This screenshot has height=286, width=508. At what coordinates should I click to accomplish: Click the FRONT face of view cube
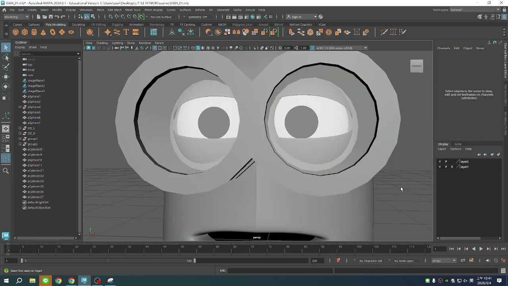(417, 66)
